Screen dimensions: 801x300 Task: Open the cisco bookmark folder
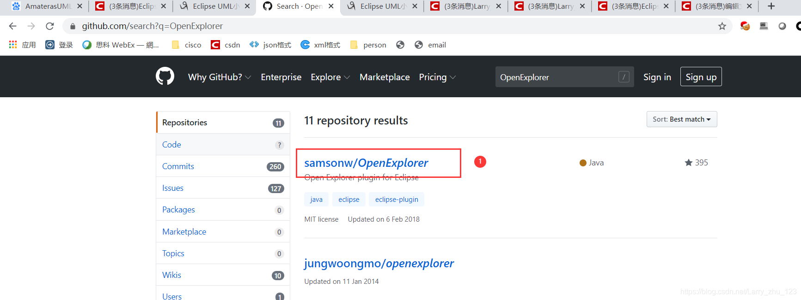pyautogui.click(x=187, y=45)
